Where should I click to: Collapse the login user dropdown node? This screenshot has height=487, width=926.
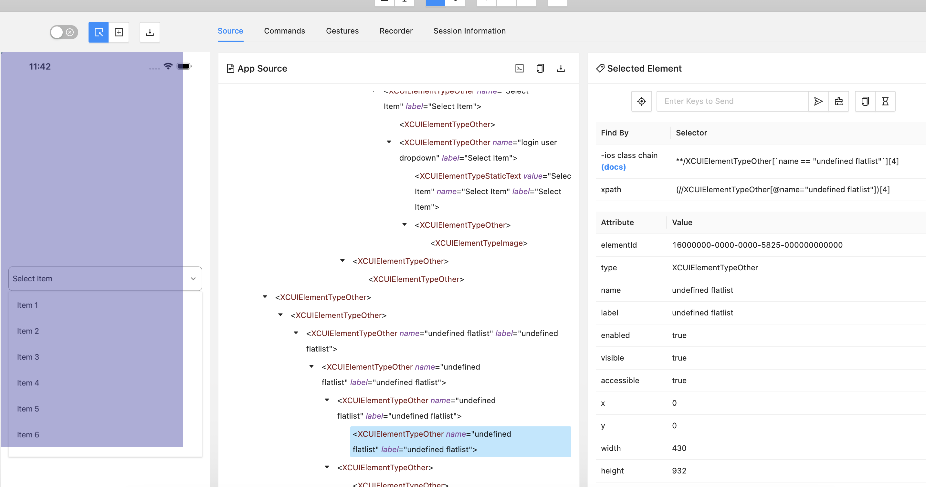pyautogui.click(x=389, y=142)
